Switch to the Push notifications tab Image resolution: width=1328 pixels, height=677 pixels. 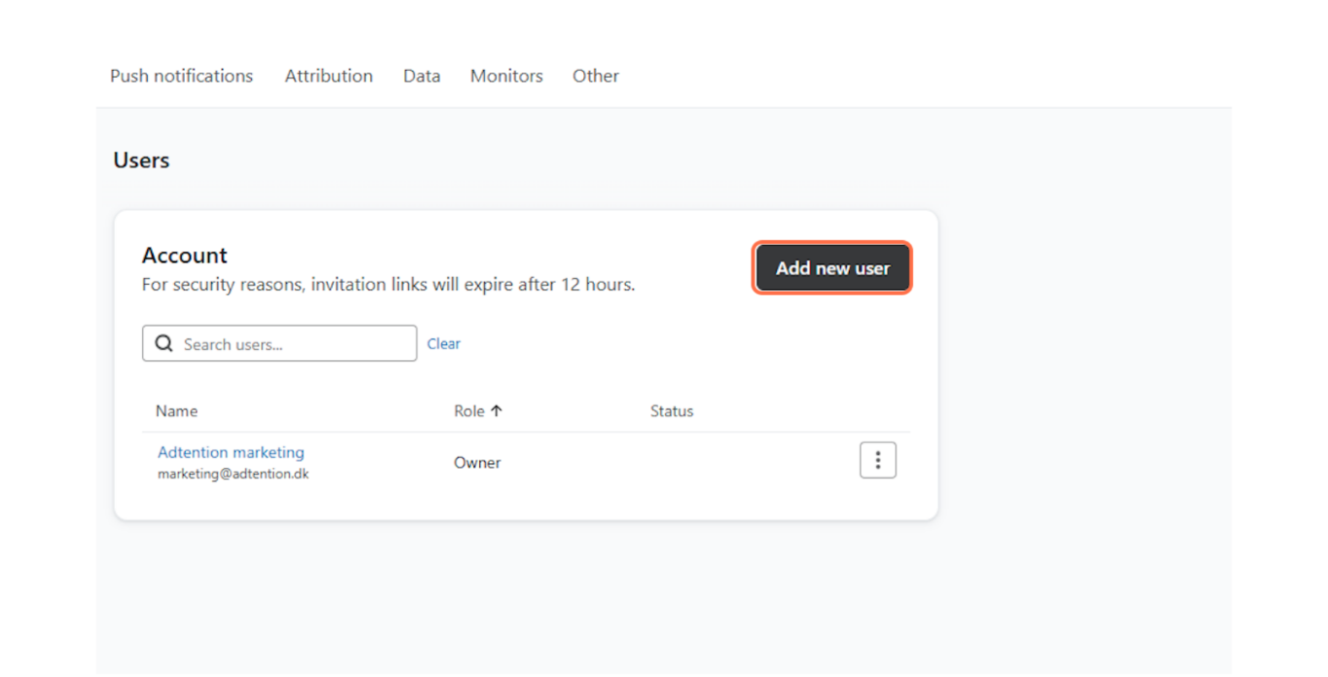pyautogui.click(x=181, y=76)
